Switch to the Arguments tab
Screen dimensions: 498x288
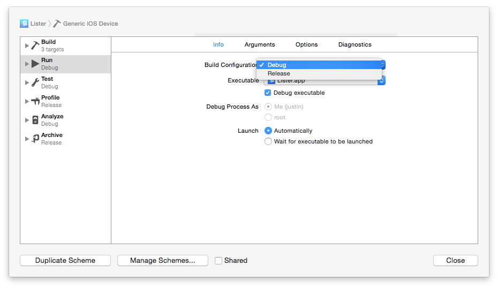(x=260, y=44)
